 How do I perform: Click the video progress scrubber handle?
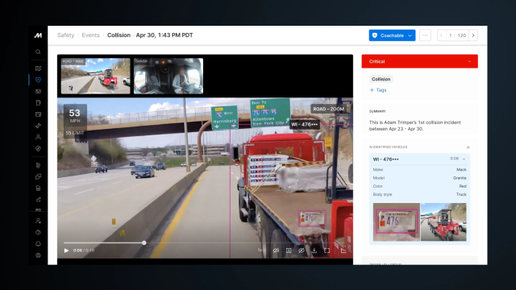coord(144,242)
